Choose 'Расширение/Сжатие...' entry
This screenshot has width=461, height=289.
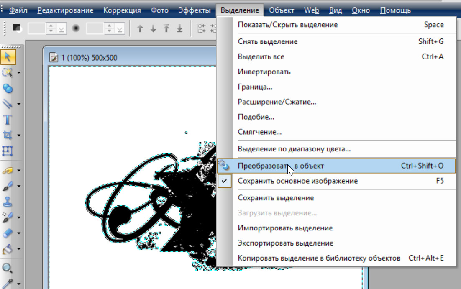click(x=336, y=102)
